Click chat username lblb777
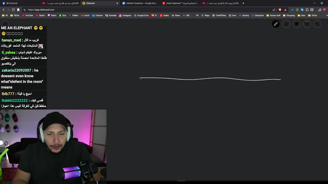 [x=8, y=94]
